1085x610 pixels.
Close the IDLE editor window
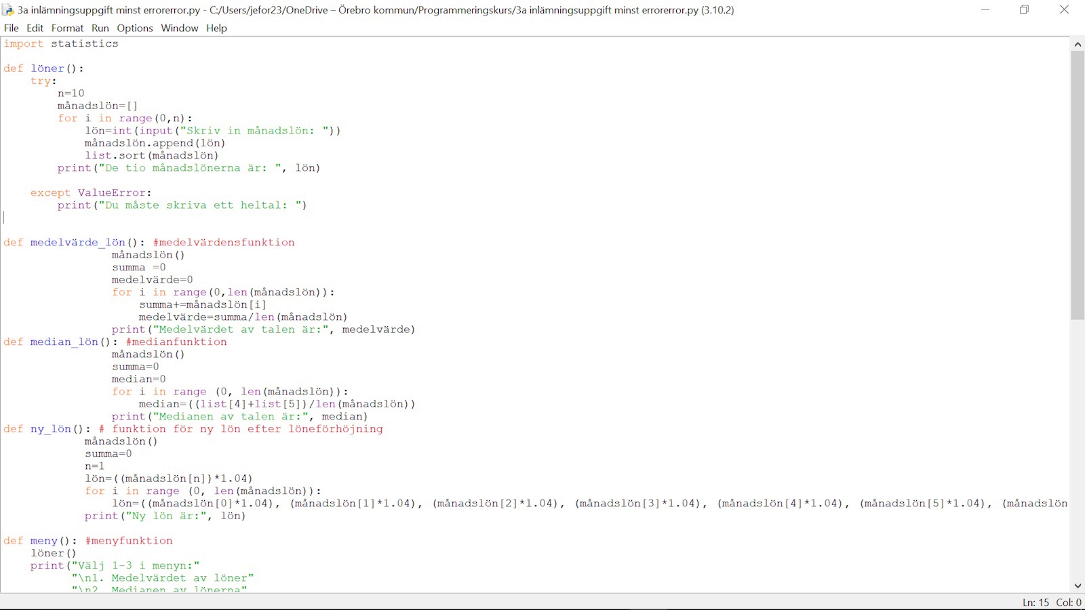pyautogui.click(x=1064, y=9)
